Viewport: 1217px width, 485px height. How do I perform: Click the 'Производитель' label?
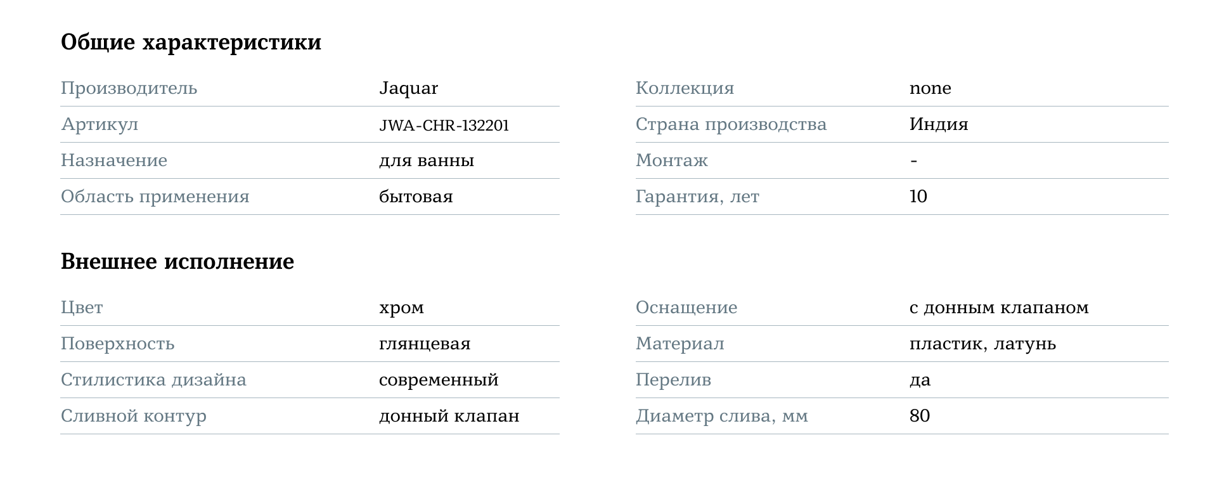(x=129, y=88)
